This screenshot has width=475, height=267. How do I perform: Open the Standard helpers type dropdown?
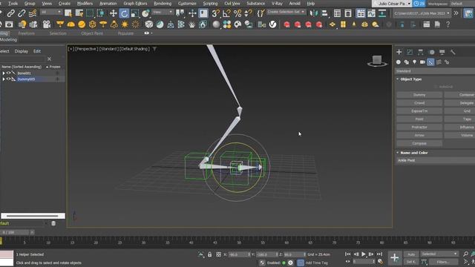(x=435, y=71)
